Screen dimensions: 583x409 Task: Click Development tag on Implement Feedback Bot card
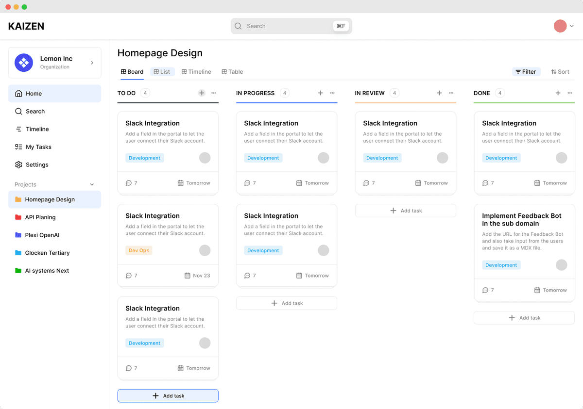(x=501, y=265)
